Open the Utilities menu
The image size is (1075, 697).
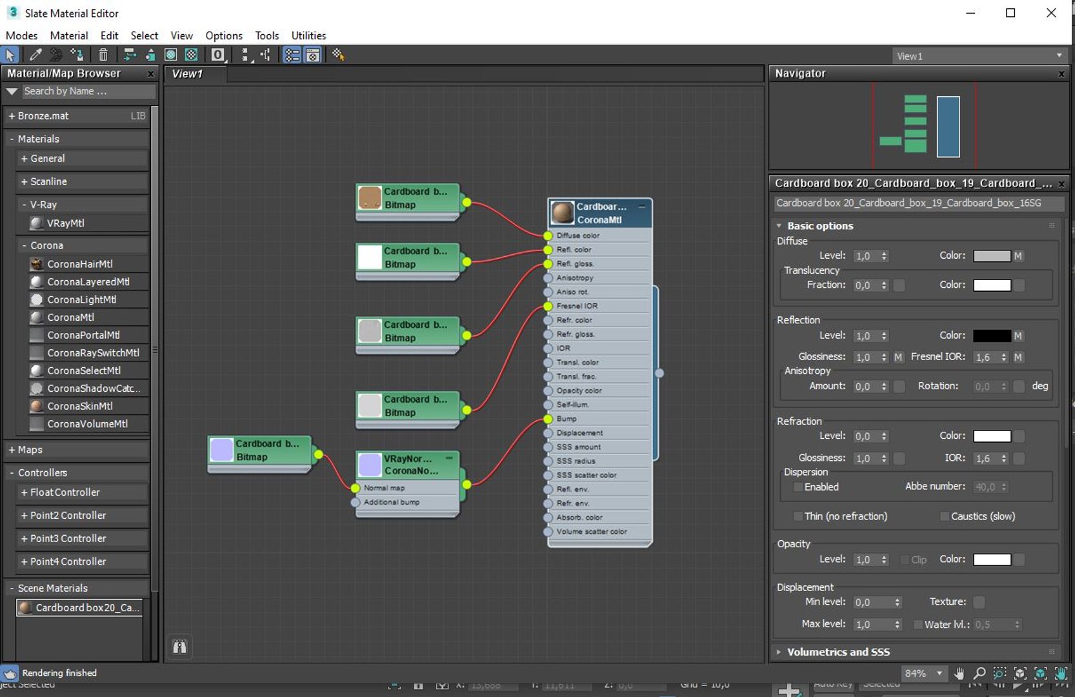308,35
